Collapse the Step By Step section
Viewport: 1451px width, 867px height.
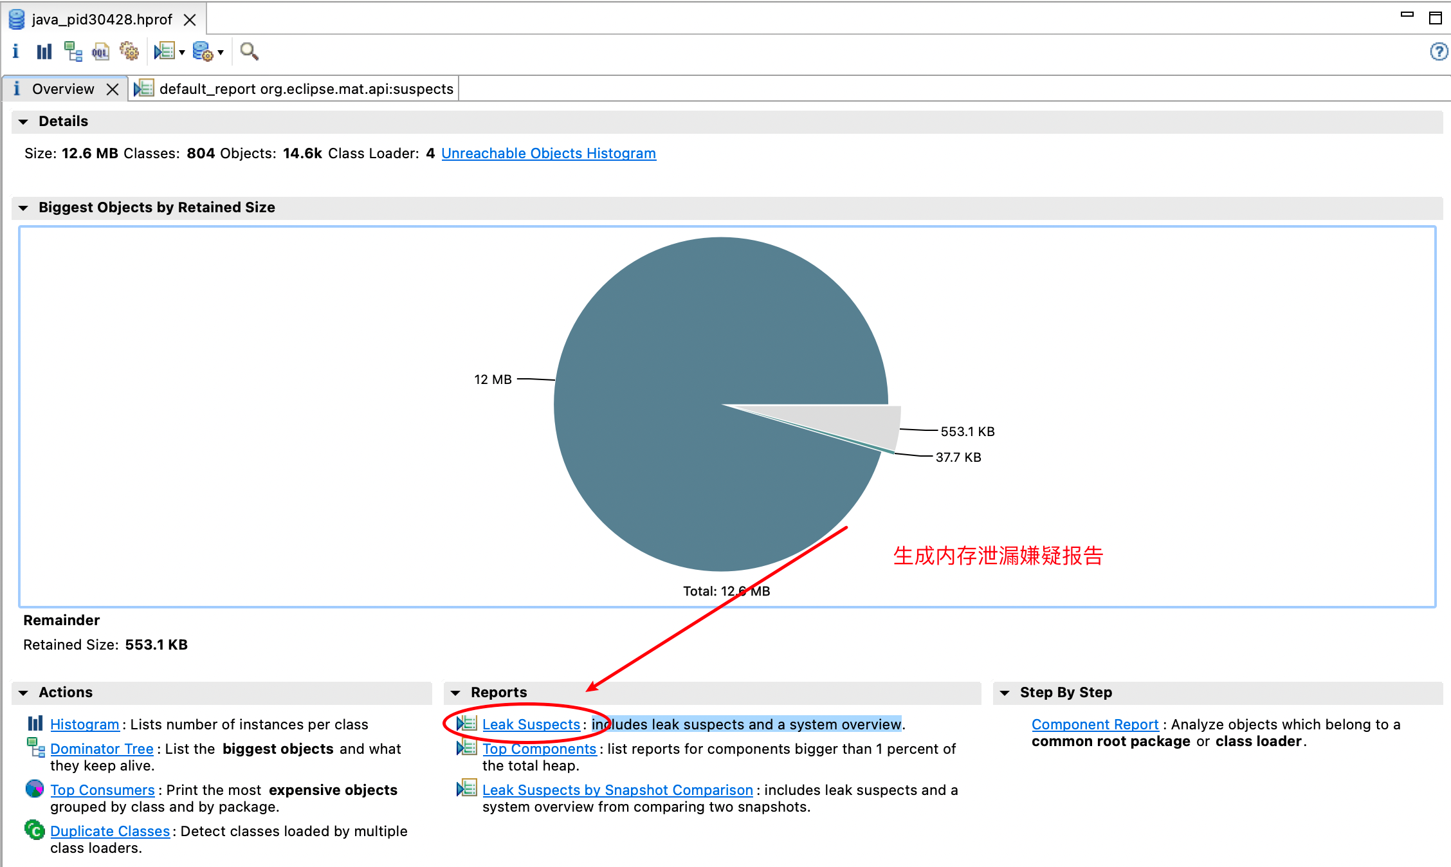pos(1005,693)
